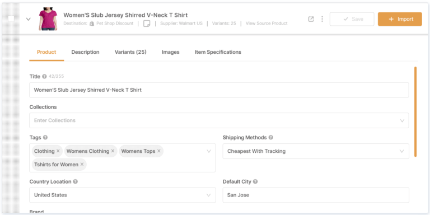
Task: Click the Title help question icon
Action: pos(44,77)
